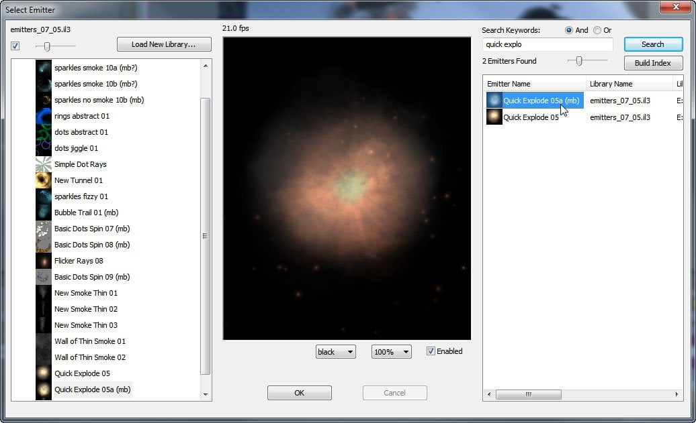Click the results scroll right arrow
696x423 pixels.
coord(677,394)
